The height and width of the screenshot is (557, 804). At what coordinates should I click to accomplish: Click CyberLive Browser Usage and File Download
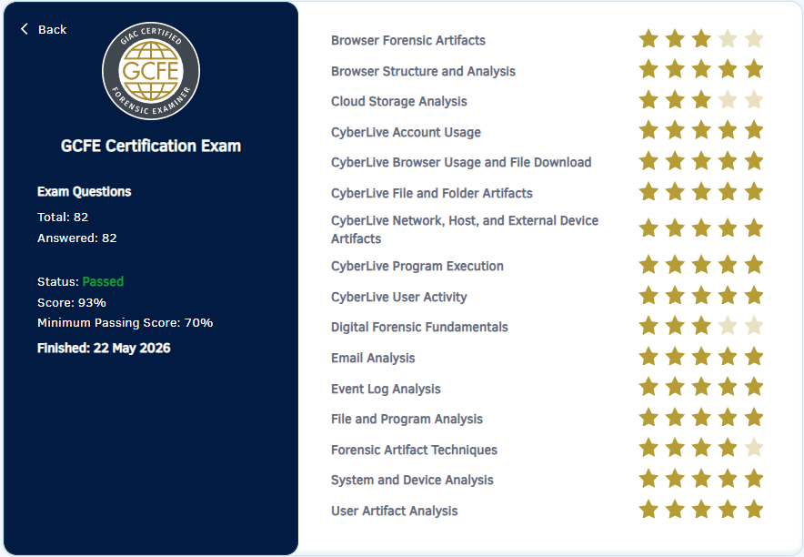click(x=461, y=163)
